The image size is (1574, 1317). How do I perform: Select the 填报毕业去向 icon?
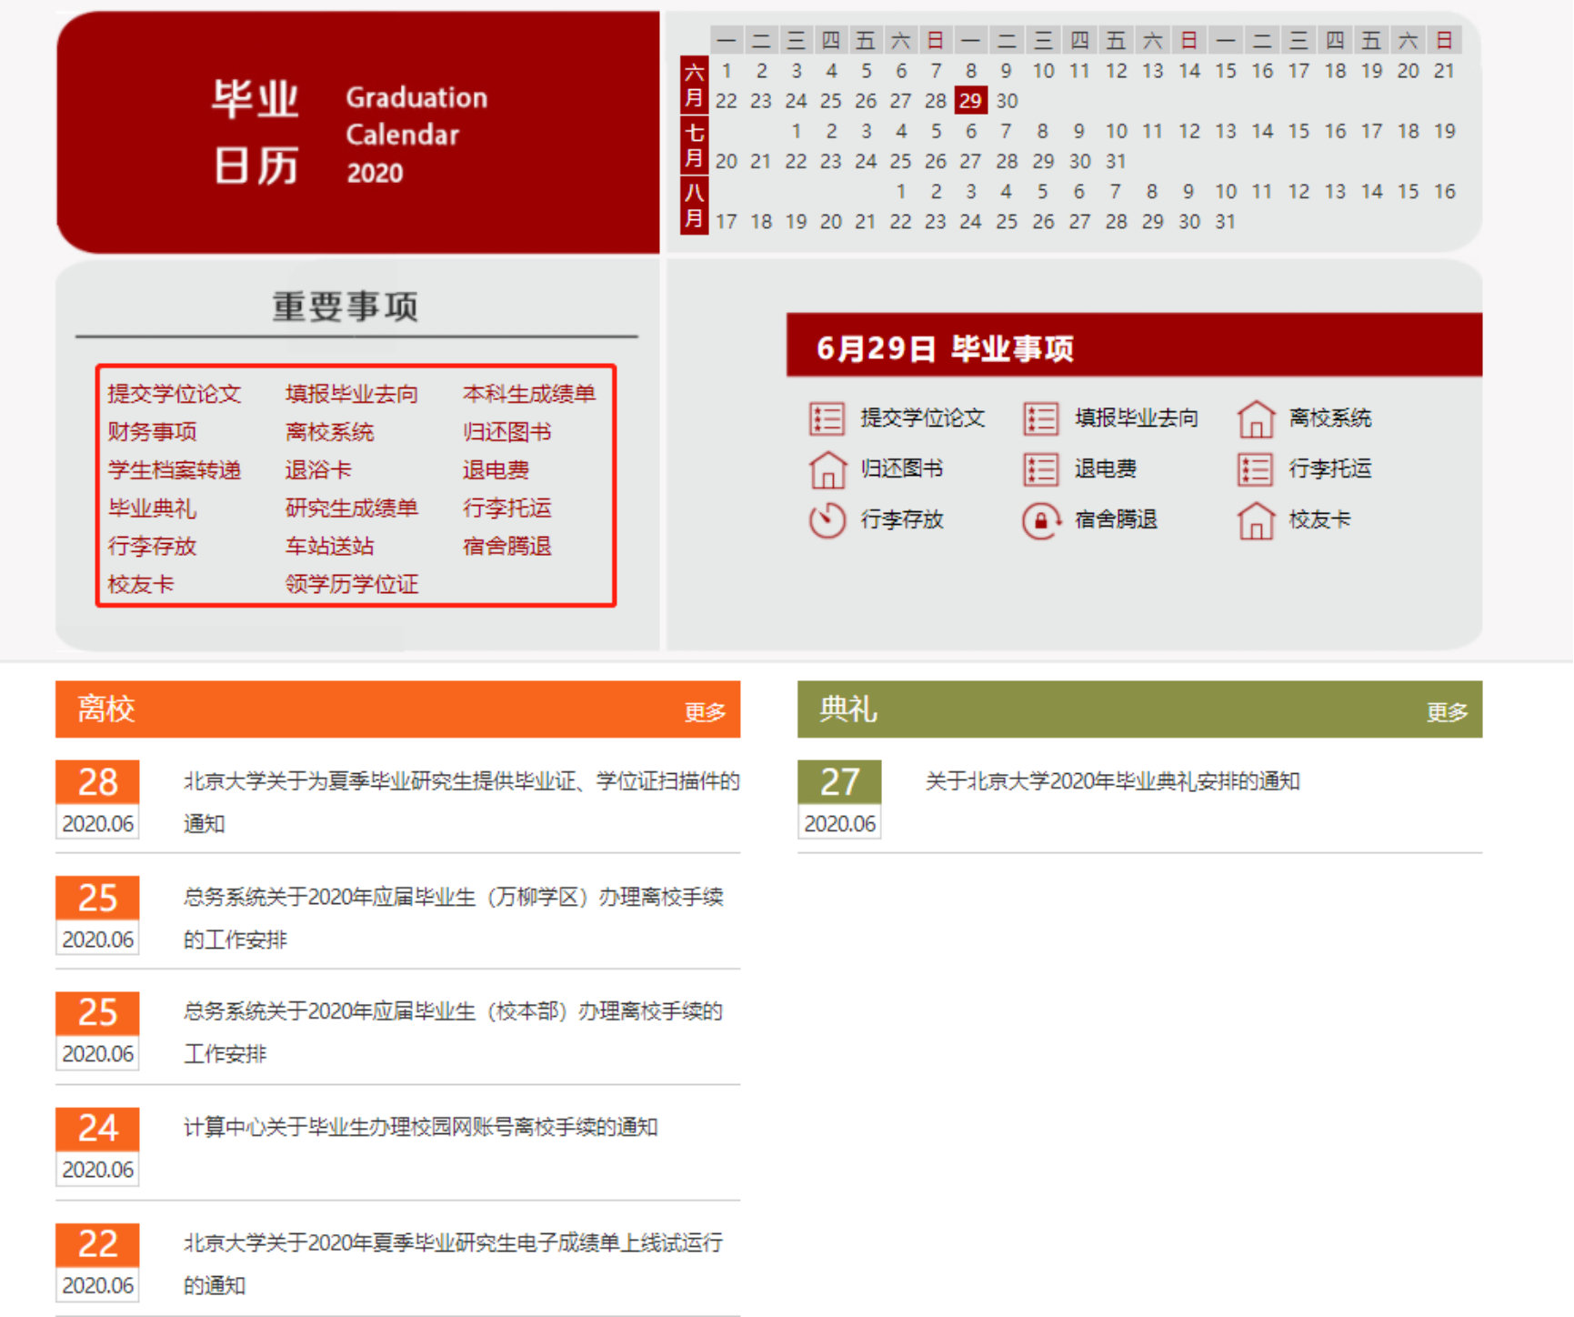(x=1040, y=417)
